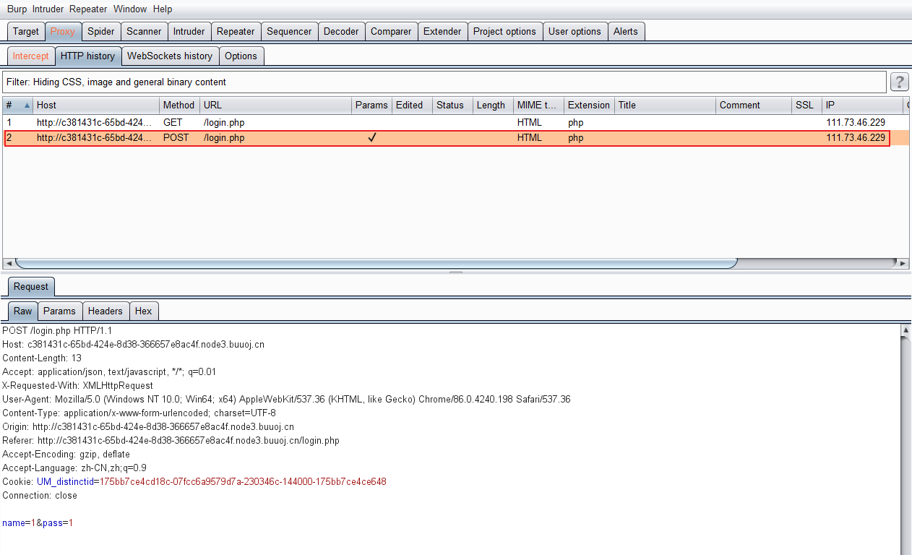This screenshot has width=912, height=555.
Task: Click the sort arrow in # column header
Action: 27,106
